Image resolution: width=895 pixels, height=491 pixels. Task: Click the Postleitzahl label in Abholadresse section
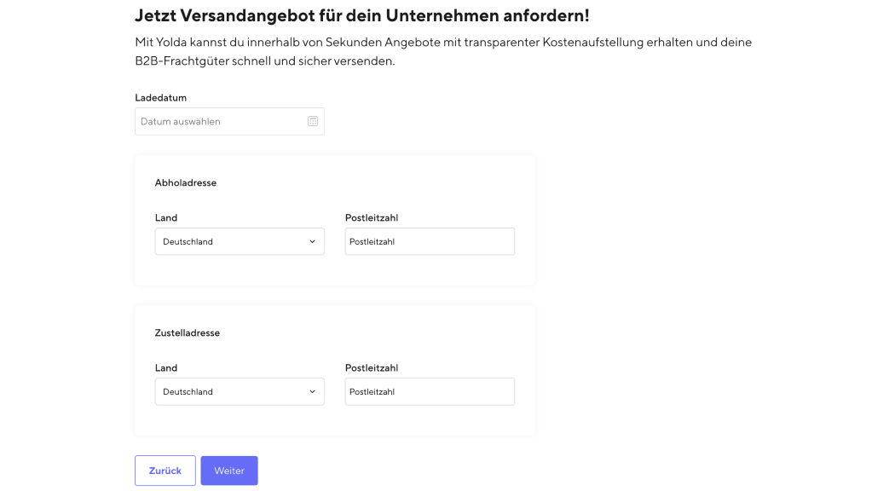(x=372, y=218)
